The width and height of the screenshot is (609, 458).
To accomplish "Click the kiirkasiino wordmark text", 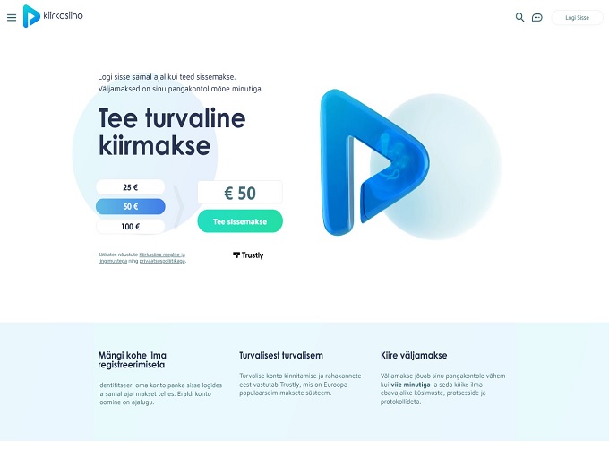I will click(x=63, y=15).
